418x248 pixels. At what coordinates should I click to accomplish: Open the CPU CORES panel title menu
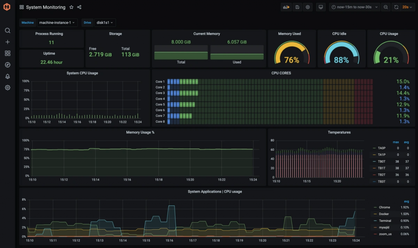click(281, 73)
